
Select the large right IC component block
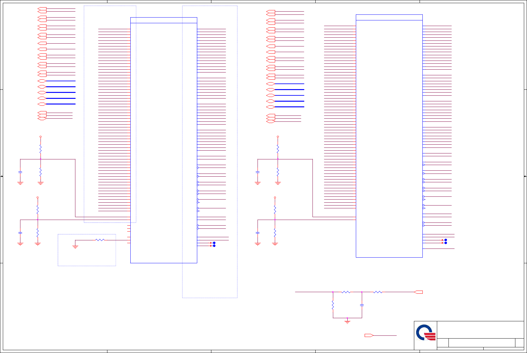pyautogui.click(x=389, y=136)
